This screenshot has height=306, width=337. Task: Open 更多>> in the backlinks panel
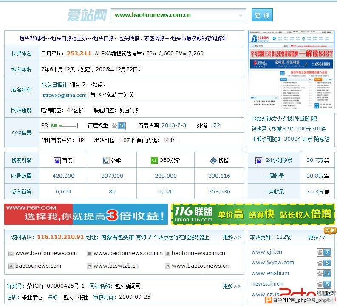point(317,237)
